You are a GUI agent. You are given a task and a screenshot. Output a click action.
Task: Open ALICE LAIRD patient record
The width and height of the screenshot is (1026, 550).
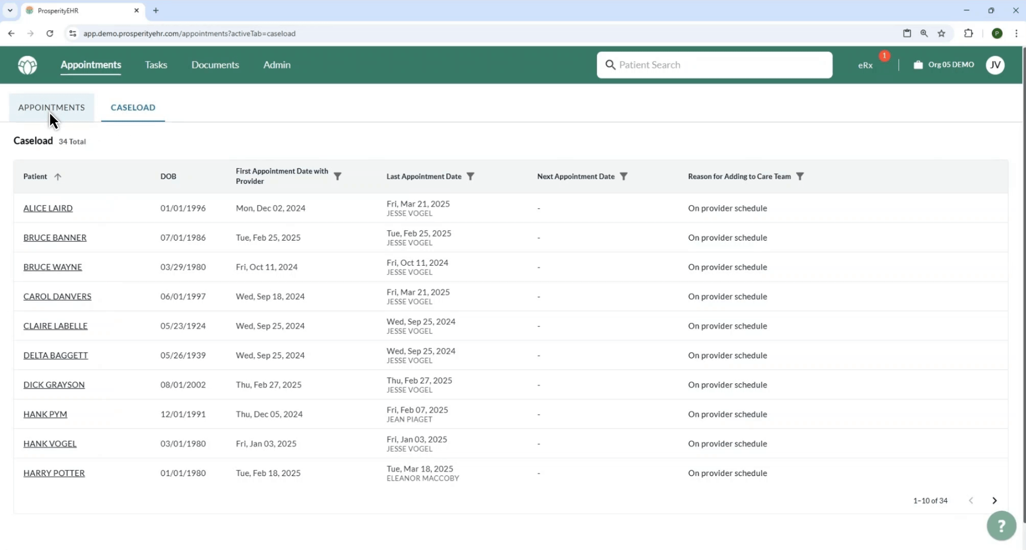pyautogui.click(x=48, y=208)
